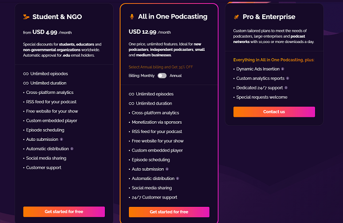Open Auto submission info in Student & NGO plan
This screenshot has width=343, height=223.
[61, 139]
